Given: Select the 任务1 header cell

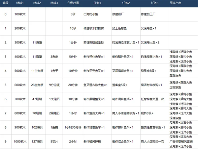Looking at the screenshot, I should click(x=97, y=3).
